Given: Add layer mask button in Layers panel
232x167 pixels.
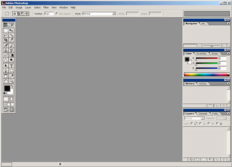Looking at the screenshot, I should (198, 160).
